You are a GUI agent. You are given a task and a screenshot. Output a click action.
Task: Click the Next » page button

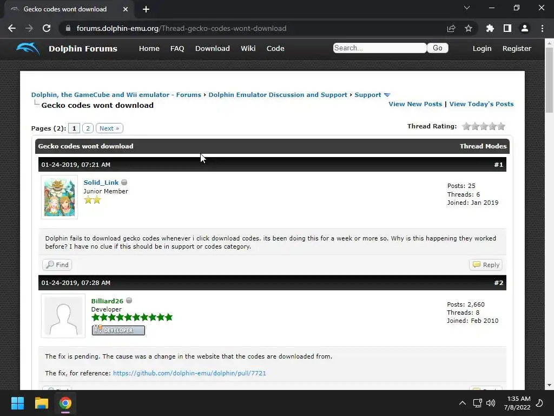[x=109, y=128]
